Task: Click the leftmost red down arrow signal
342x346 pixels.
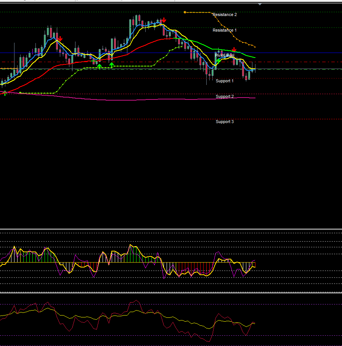Action: [60, 38]
